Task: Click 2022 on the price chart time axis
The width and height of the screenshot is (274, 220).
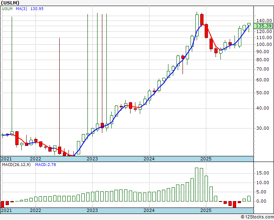Action: pos(35,159)
